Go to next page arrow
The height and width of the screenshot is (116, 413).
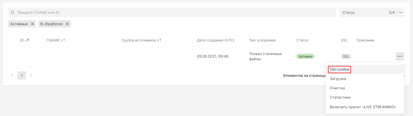click(31, 76)
